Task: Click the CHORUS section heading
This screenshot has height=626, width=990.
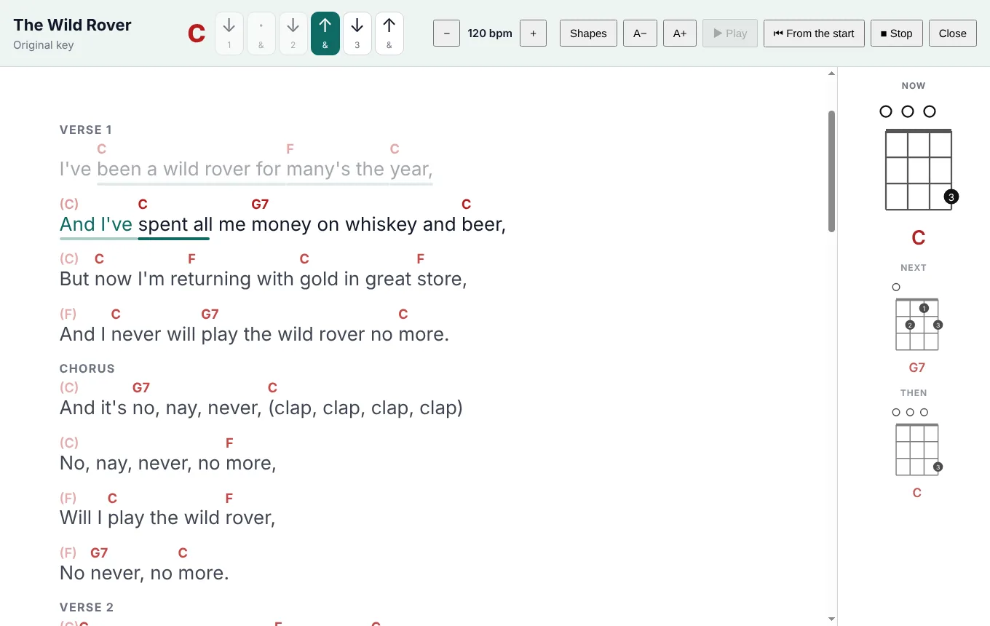Action: click(x=87, y=368)
